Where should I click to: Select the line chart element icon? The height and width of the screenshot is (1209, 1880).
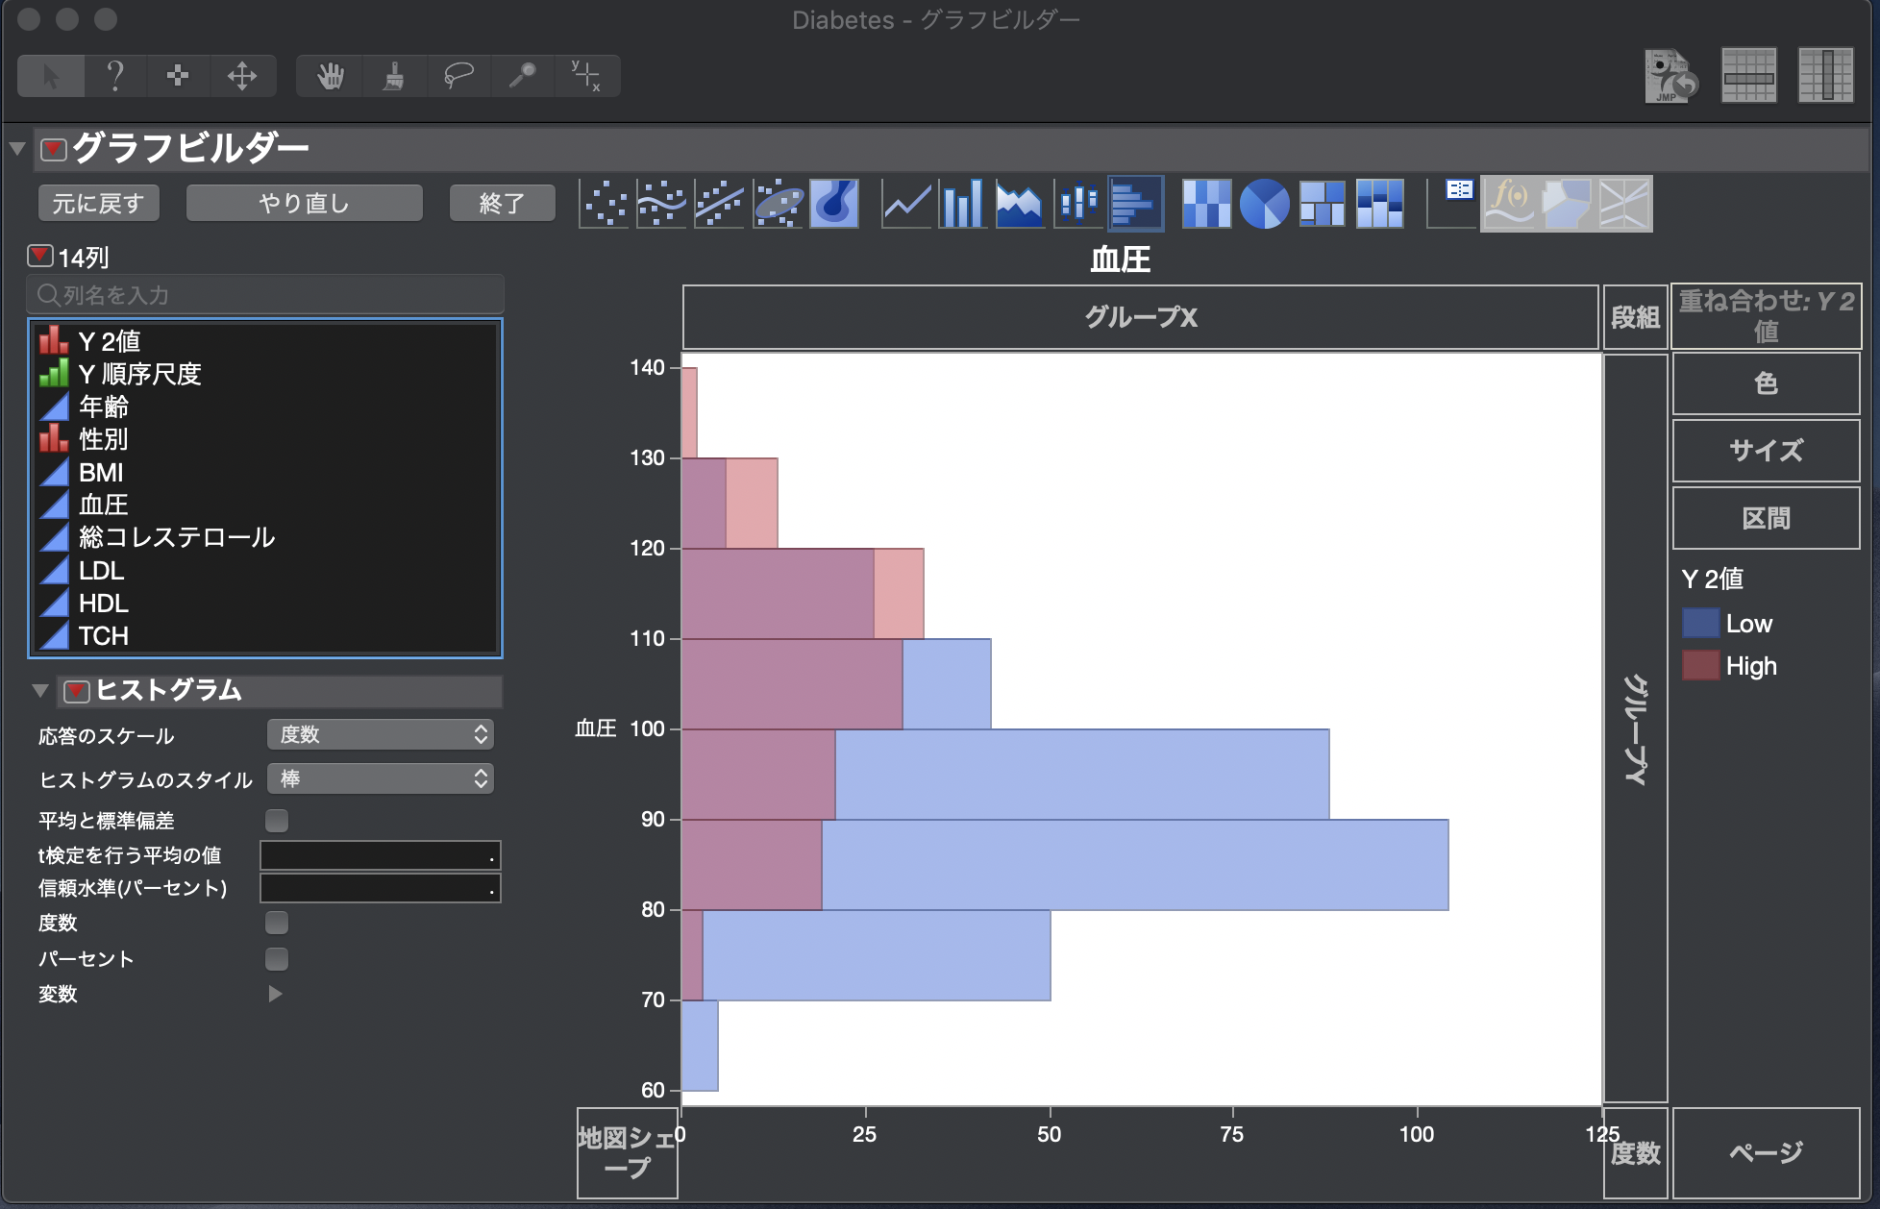tap(906, 202)
